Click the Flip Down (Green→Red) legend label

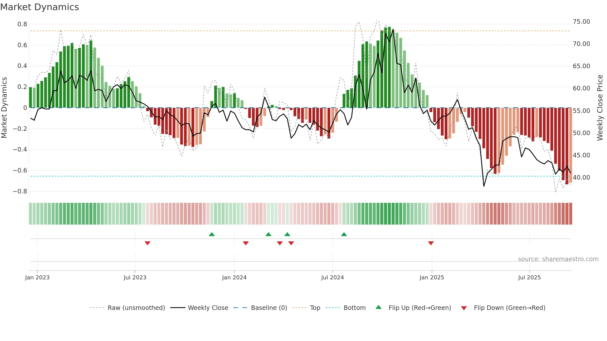[510, 308]
